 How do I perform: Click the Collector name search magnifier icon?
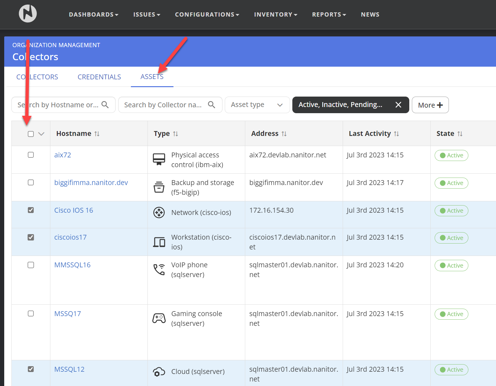[x=211, y=105]
